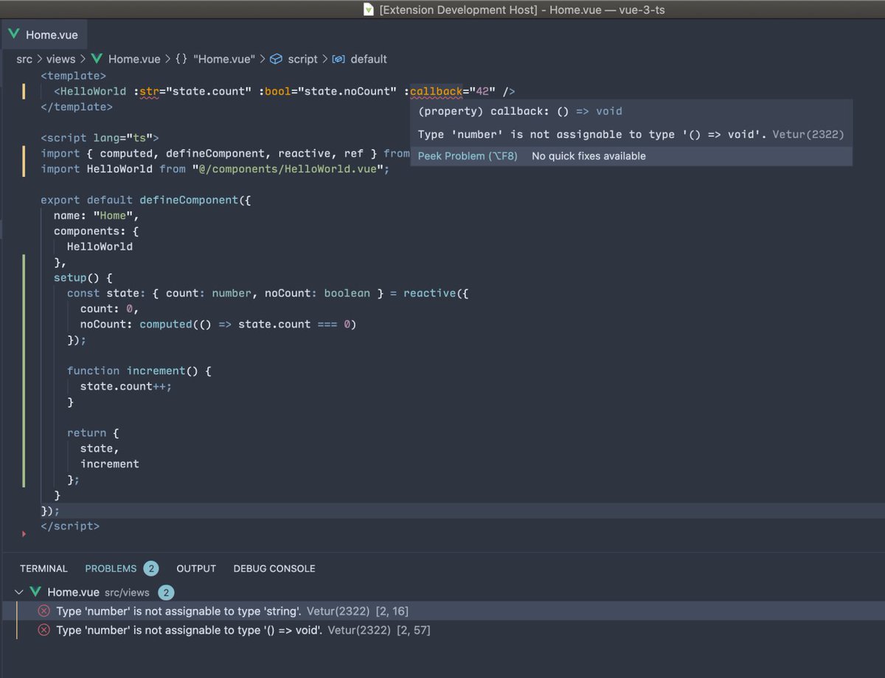Screen dimensions: 885x678
Task: Switch to the DEBUG CONSOLE tab
Action: click(x=274, y=569)
